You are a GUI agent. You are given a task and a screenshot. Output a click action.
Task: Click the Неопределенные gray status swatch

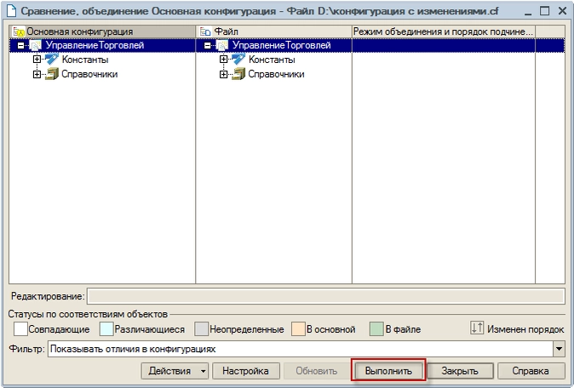(201, 328)
